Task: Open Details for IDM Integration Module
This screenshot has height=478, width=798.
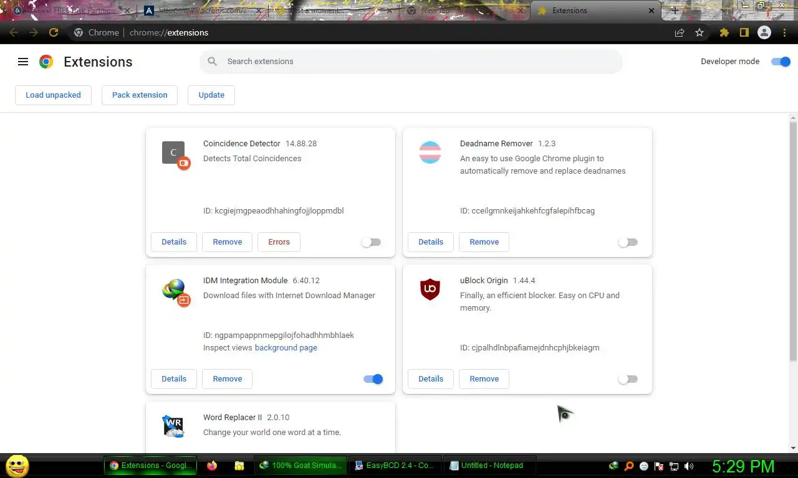Action: [174, 379]
